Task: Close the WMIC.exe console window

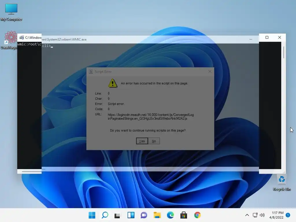Action: point(280,37)
